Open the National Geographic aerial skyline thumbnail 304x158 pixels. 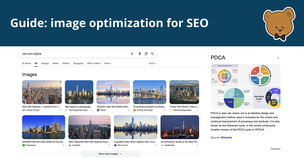[184, 92]
